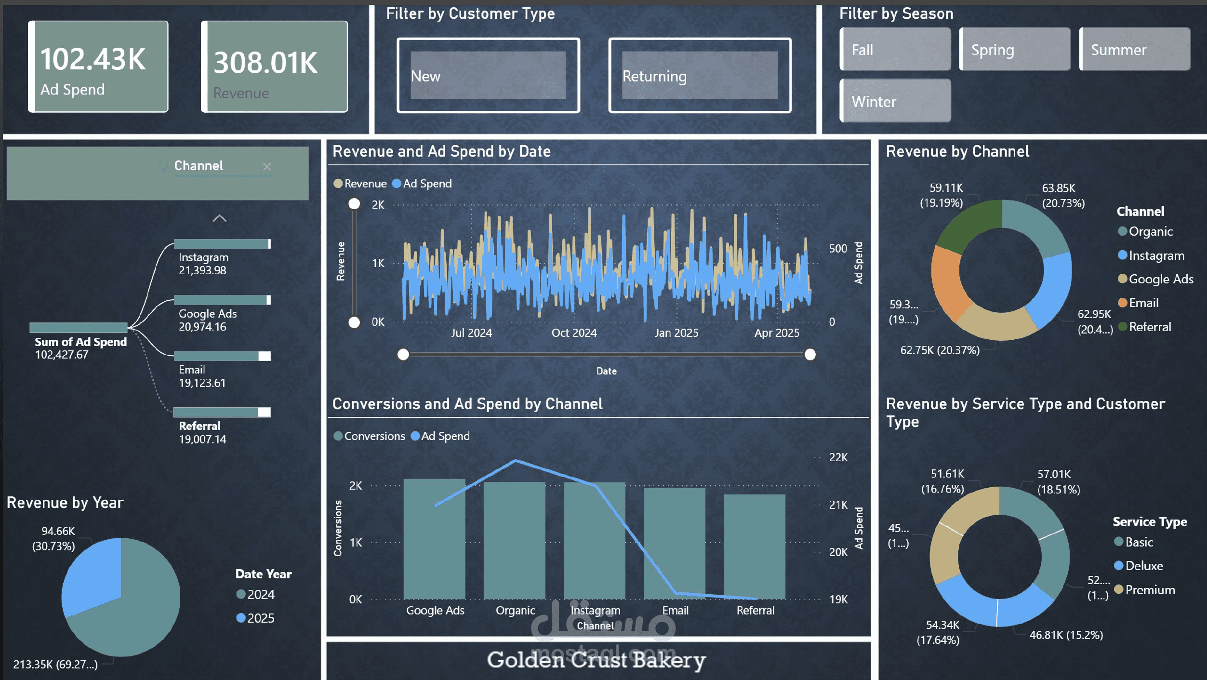Toggle the Ad Spend legend marker on the date chart
Image resolution: width=1207 pixels, height=680 pixels.
tap(397, 184)
